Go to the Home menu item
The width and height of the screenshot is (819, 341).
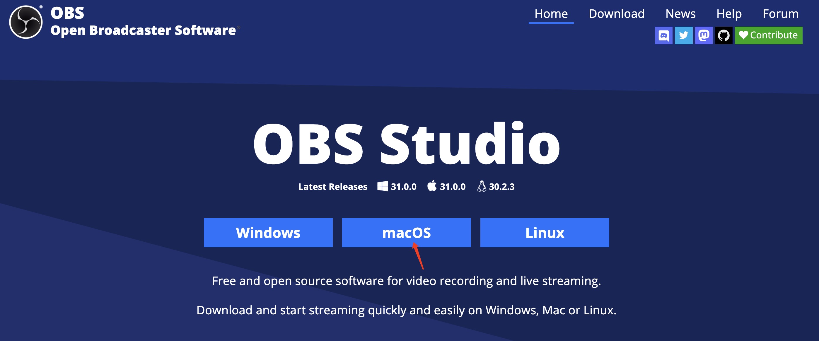[x=551, y=14]
